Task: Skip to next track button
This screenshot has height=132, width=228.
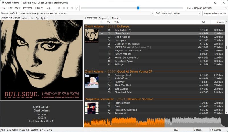Action: pos(72,8)
